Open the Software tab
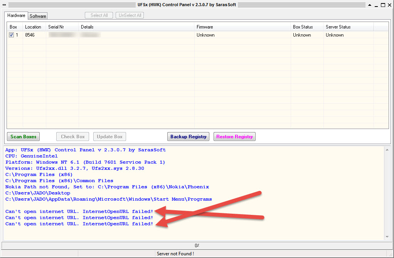Image resolution: width=394 pixels, height=258 pixels. pos(38,16)
